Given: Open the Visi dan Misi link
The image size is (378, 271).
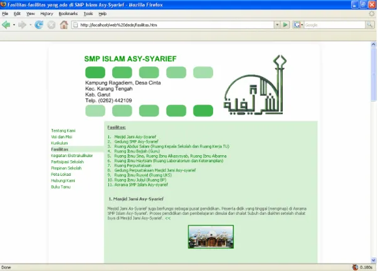Looking at the screenshot, I should tap(61, 137).
